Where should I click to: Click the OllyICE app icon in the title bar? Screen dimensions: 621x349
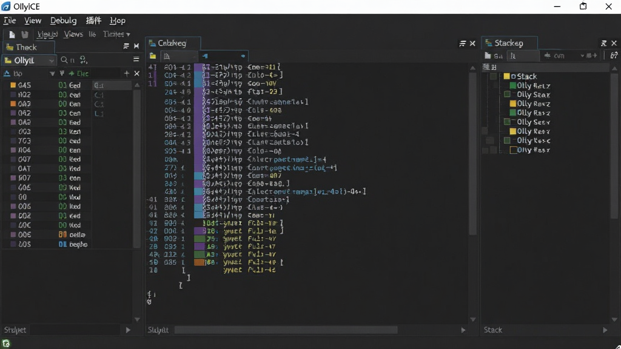(x=6, y=7)
